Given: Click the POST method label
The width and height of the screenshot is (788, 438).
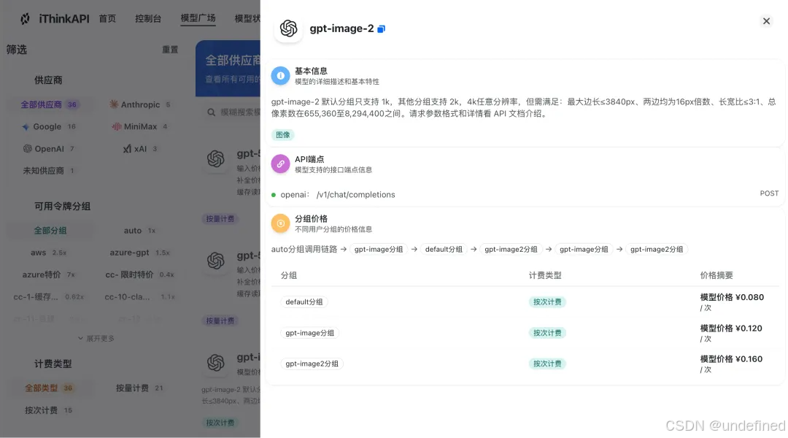Looking at the screenshot, I should point(769,193).
